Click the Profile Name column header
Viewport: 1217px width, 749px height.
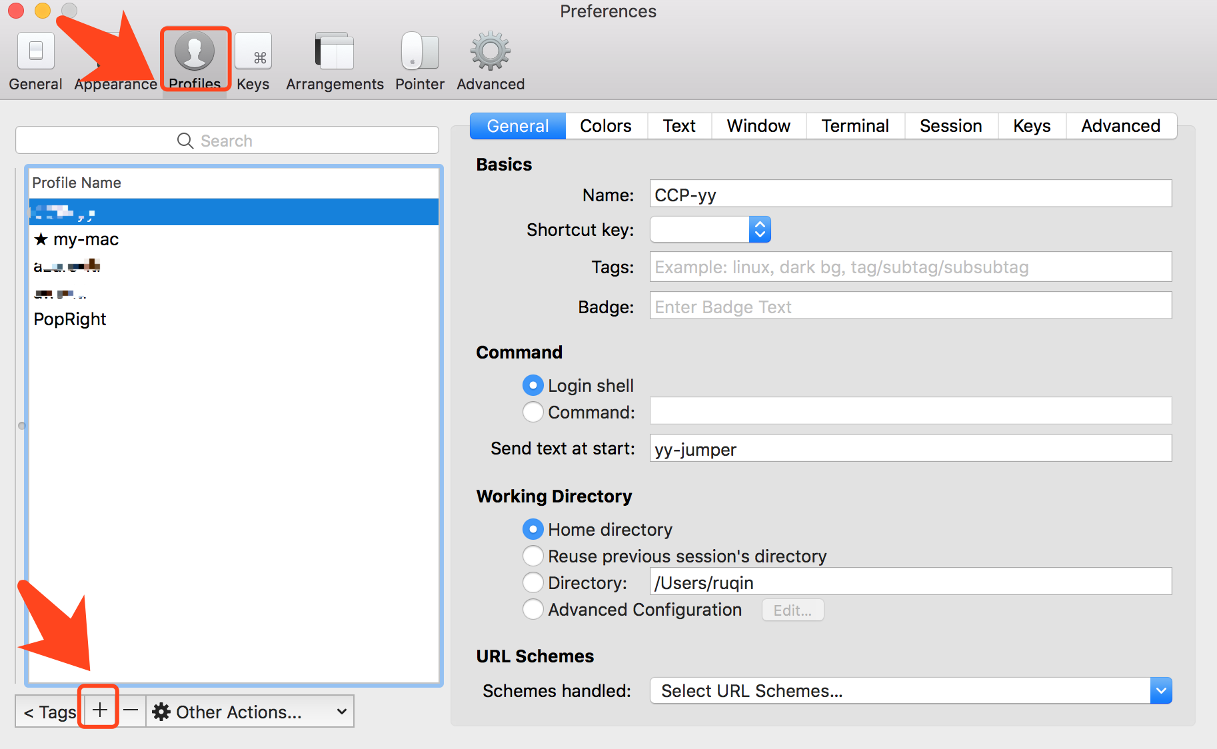coord(234,183)
